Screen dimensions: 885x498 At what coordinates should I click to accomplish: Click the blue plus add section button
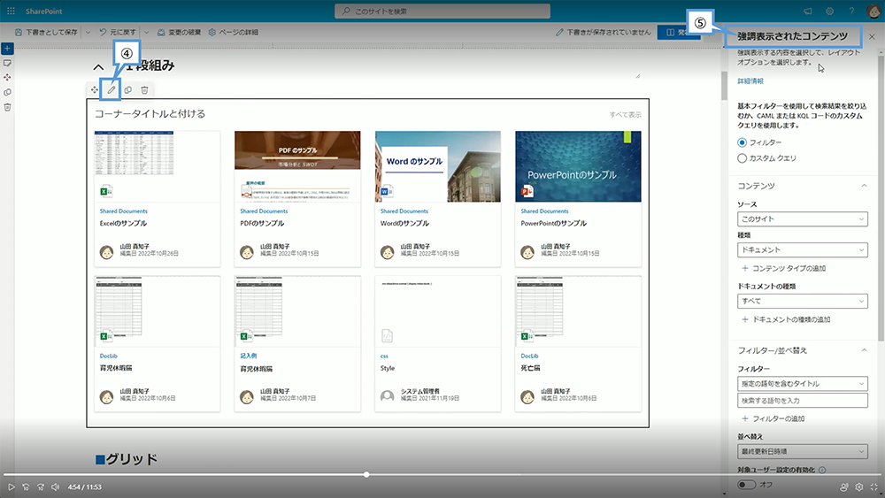pos(7,47)
